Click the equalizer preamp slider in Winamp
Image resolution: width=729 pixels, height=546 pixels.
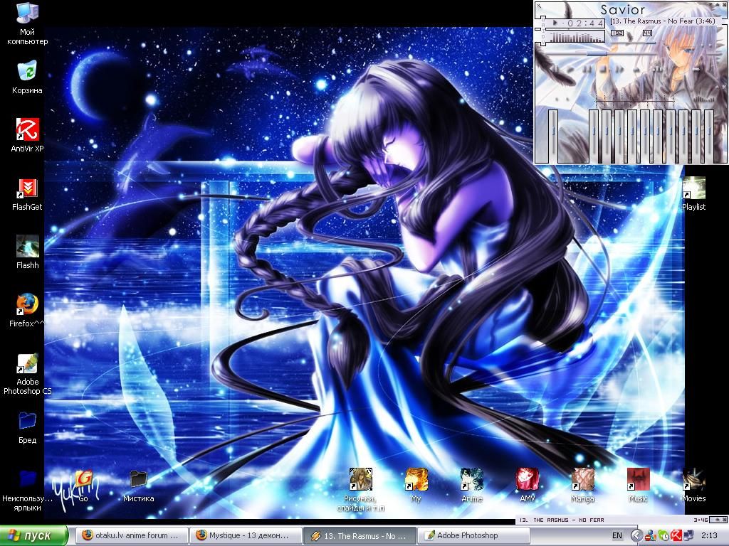coord(552,136)
